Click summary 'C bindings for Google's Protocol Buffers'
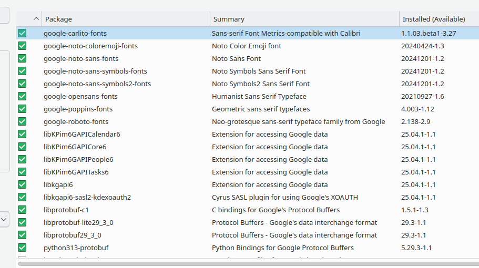Viewport: 479px width, 268px height. click(x=276, y=210)
